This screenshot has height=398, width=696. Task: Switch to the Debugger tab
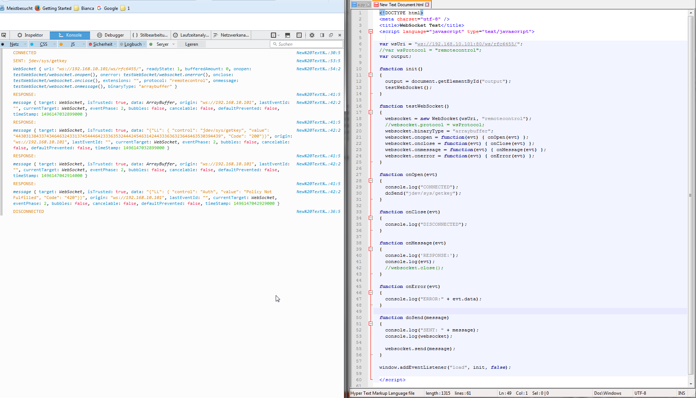[x=111, y=35]
